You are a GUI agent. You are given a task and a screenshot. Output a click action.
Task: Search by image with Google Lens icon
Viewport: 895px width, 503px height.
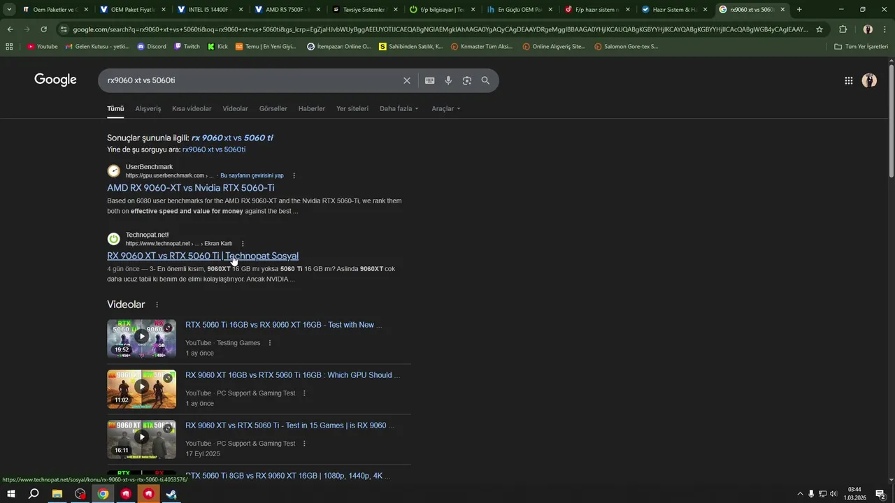(466, 80)
